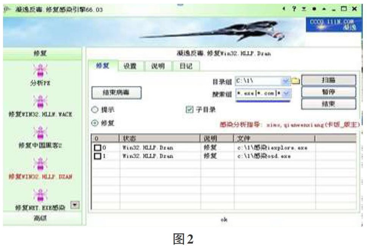
Task: Select the 修复NET.EXE感染 bug icon
Action: [40, 195]
